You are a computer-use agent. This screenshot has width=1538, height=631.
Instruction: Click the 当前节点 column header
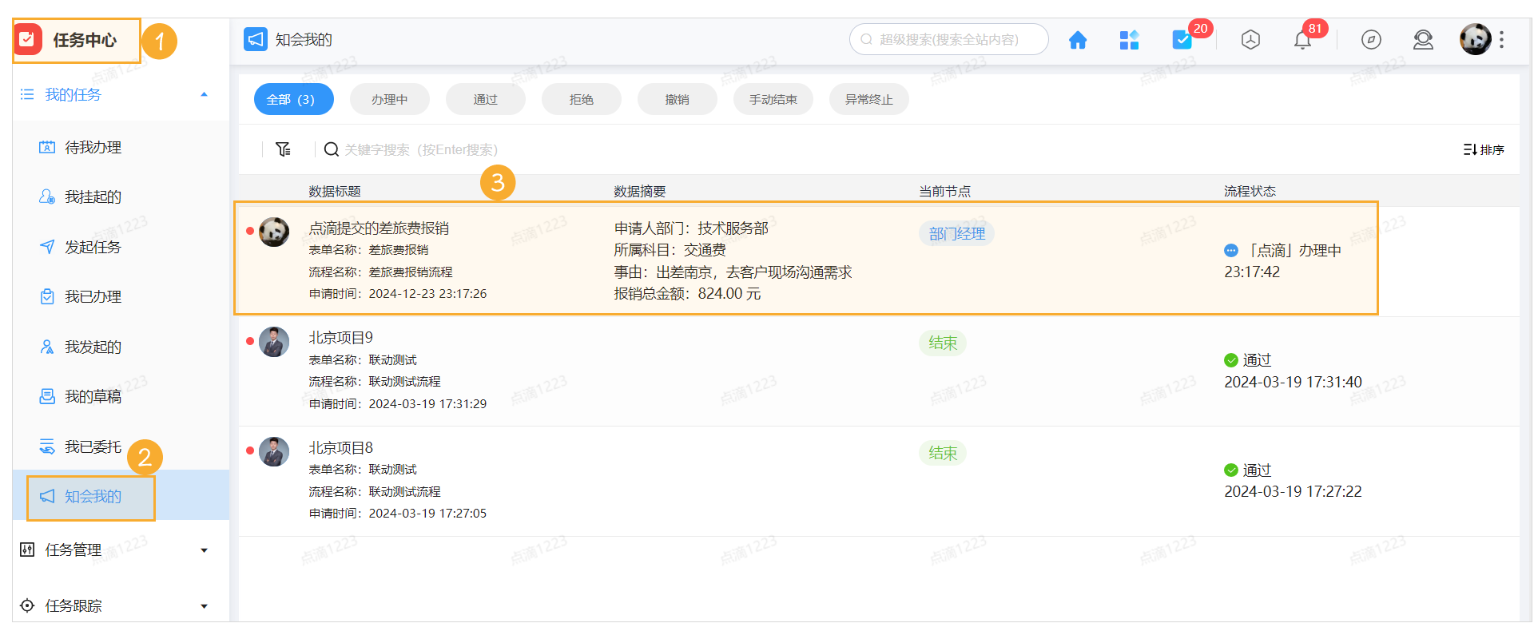click(945, 191)
